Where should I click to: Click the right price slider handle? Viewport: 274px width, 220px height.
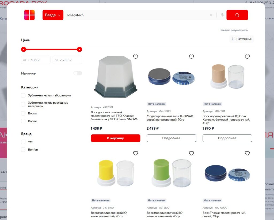point(79,49)
